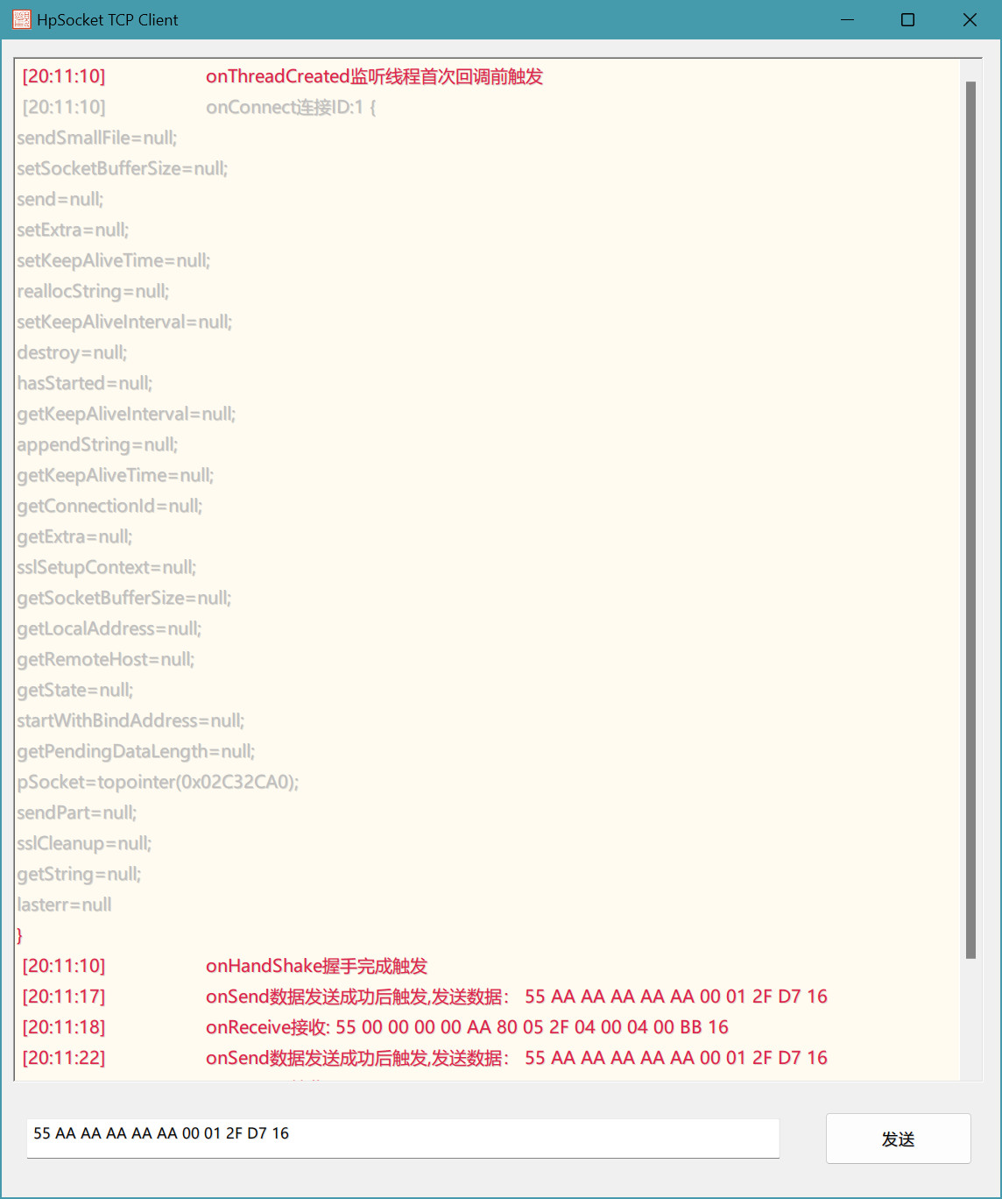This screenshot has width=1002, height=1199.
Task: Close the HpSocket TCP Client window
Action: (970, 19)
